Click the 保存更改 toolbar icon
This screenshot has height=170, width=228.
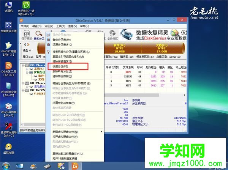pyautogui.click(x=27, y=35)
